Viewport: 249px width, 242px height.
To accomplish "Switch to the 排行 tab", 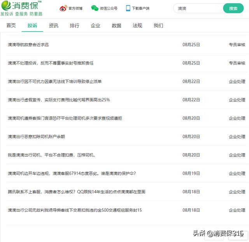I will (x=74, y=25).
